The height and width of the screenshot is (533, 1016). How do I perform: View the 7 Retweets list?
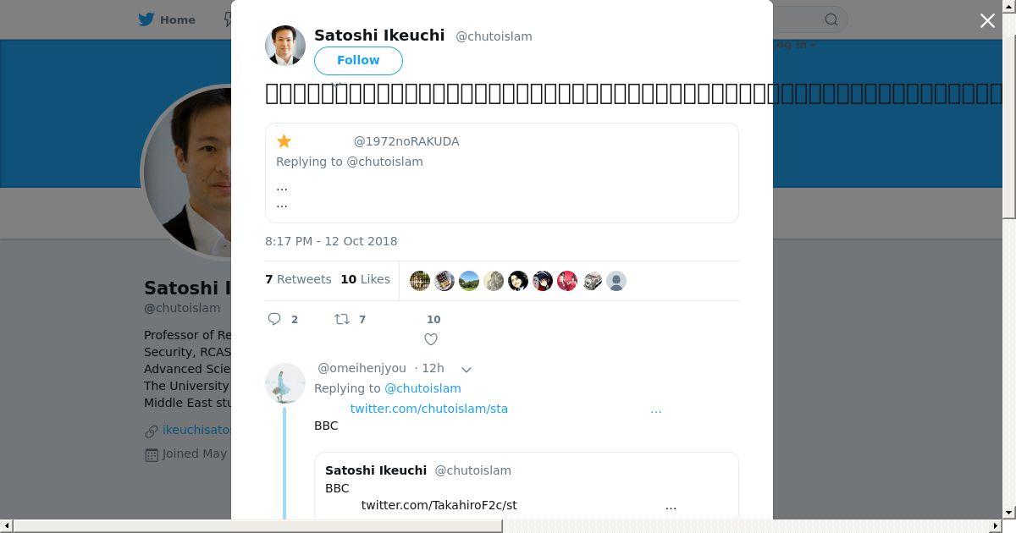[x=298, y=279]
